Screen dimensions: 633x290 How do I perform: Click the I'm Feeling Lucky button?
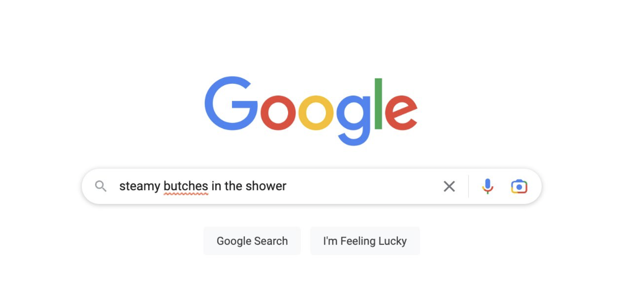365,241
